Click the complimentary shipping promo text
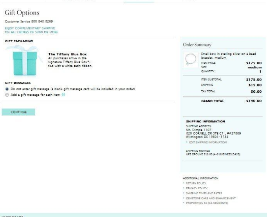The image size is (267, 217). pyautogui.click(x=31, y=30)
